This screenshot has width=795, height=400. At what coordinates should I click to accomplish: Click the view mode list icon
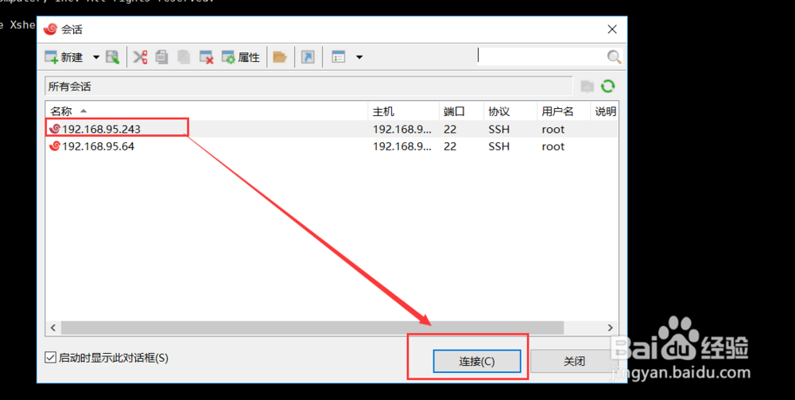click(x=338, y=57)
